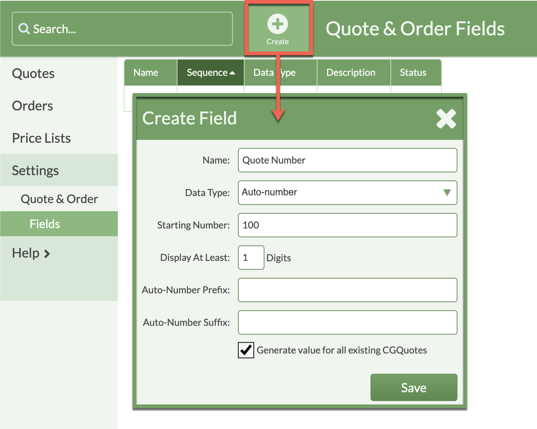537x429 pixels.
Task: Toggle the Sequence sort arrow
Action: pyautogui.click(x=232, y=73)
